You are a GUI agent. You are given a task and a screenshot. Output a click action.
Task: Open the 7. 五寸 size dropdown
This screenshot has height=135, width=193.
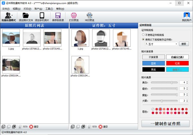tap(161, 44)
